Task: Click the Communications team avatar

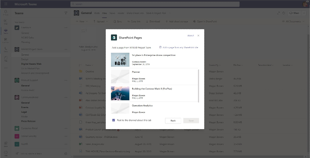Action: pos(17,97)
